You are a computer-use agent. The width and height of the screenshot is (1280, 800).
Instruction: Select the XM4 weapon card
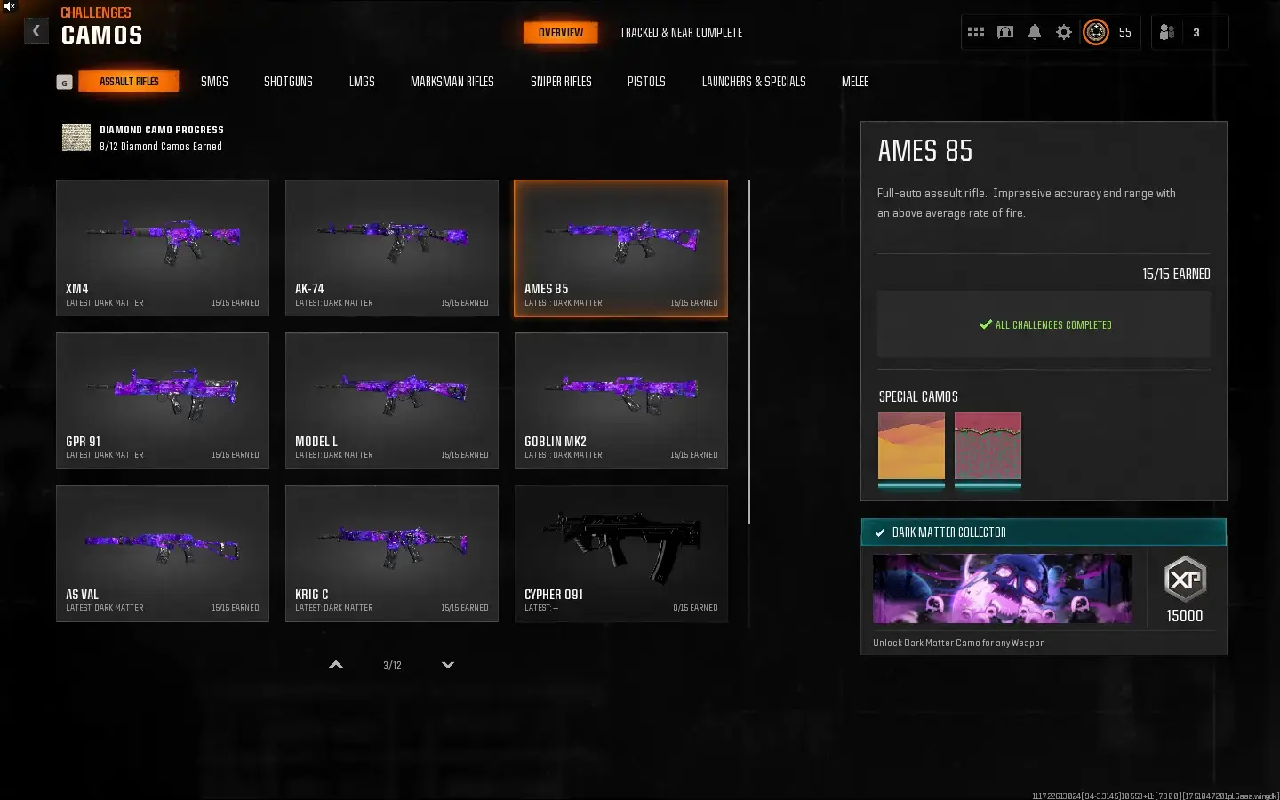click(163, 248)
